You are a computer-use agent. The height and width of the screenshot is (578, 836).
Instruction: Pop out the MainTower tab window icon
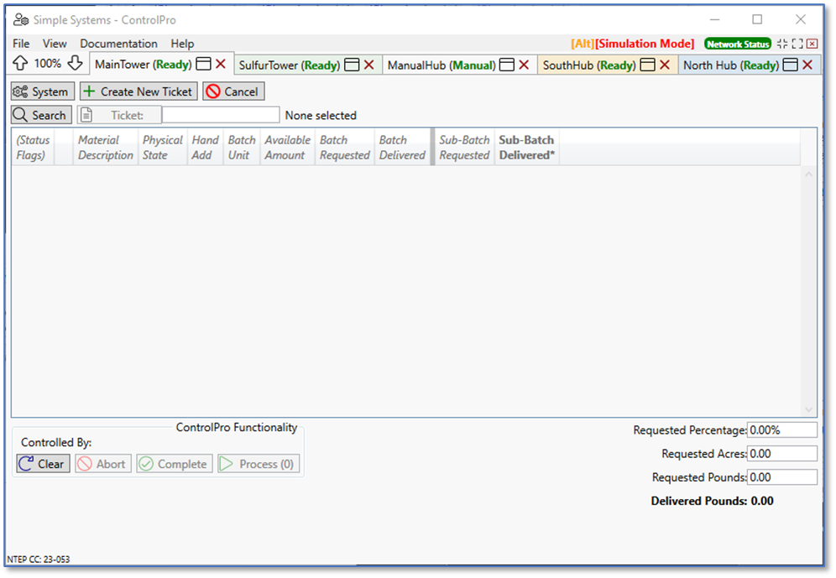(x=203, y=65)
